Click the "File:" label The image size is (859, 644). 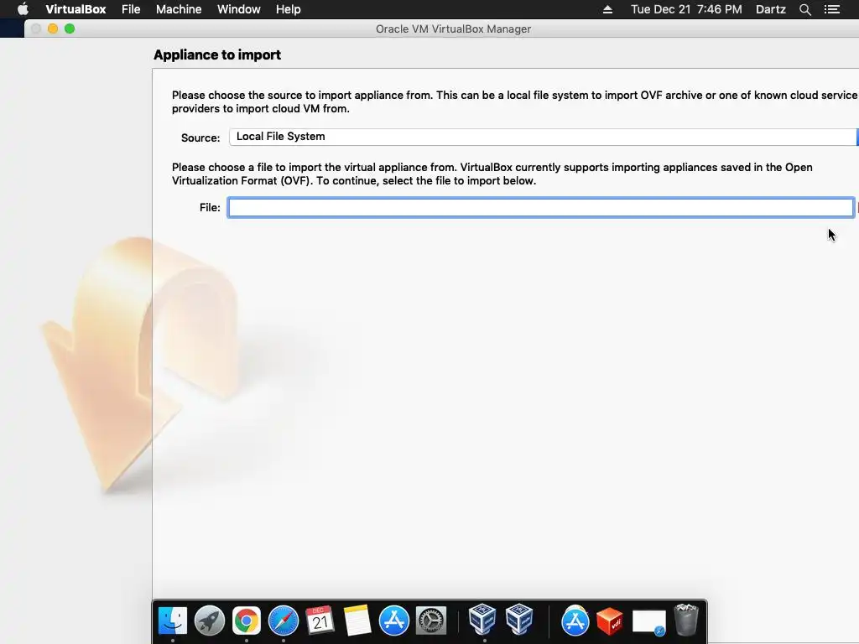pyautogui.click(x=210, y=208)
